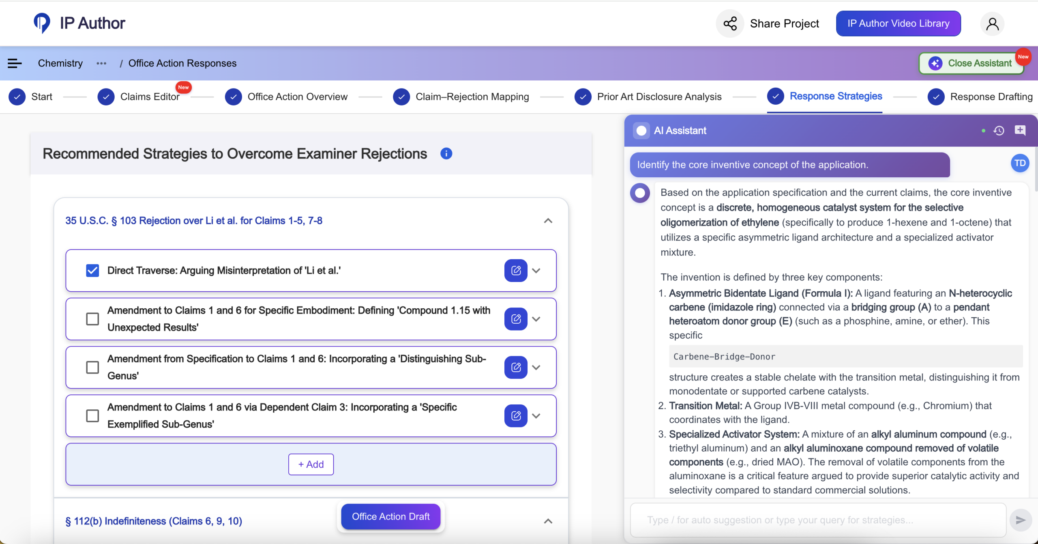Check the Compound 1.15 Unexpected Results strategy
Viewport: 1038px width, 544px height.
coord(92,319)
